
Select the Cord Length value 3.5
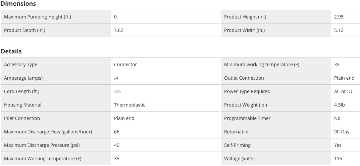point(117,91)
